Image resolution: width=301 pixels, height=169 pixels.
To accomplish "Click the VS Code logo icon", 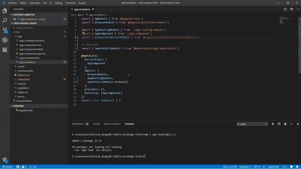I will click(x=3, y=3).
